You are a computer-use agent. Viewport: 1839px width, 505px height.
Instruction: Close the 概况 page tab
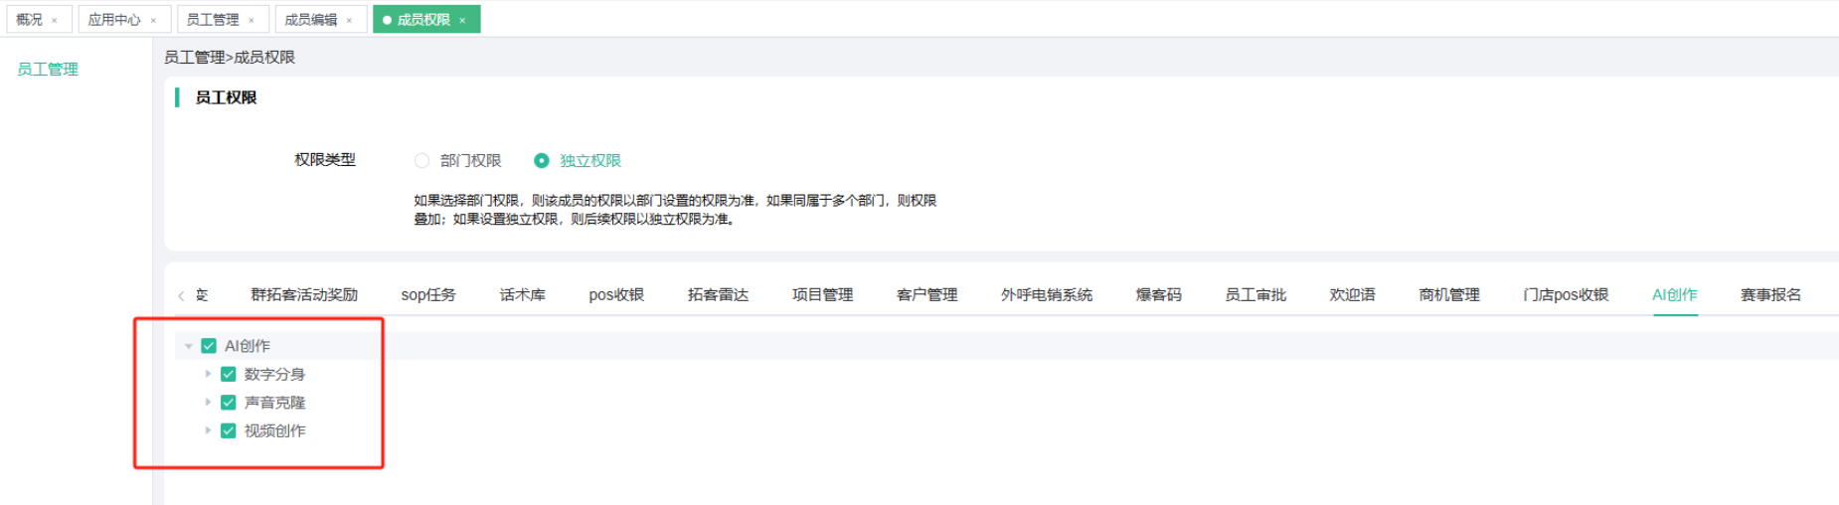[55, 21]
